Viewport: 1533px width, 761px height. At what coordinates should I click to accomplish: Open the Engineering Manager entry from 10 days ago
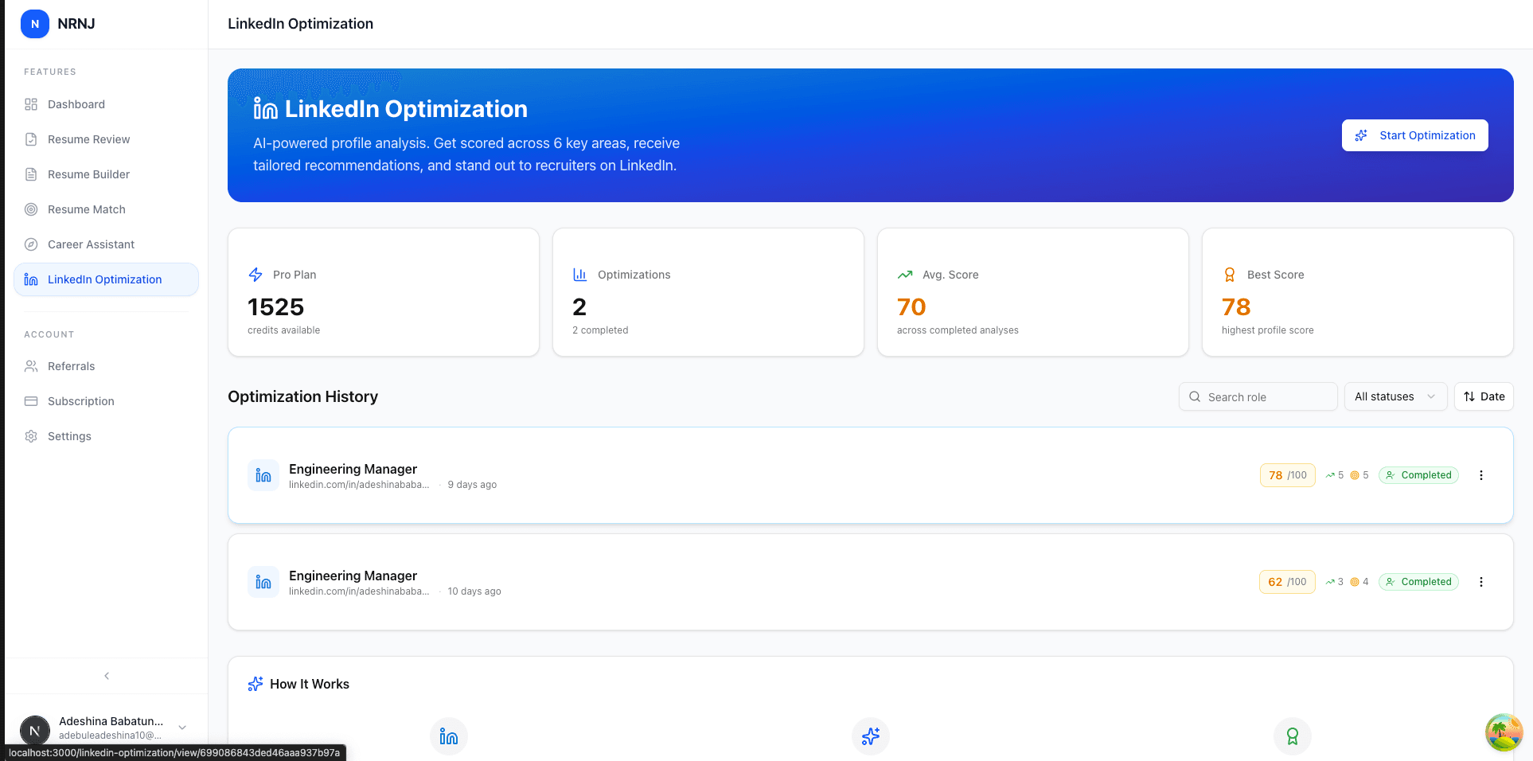[x=353, y=576]
